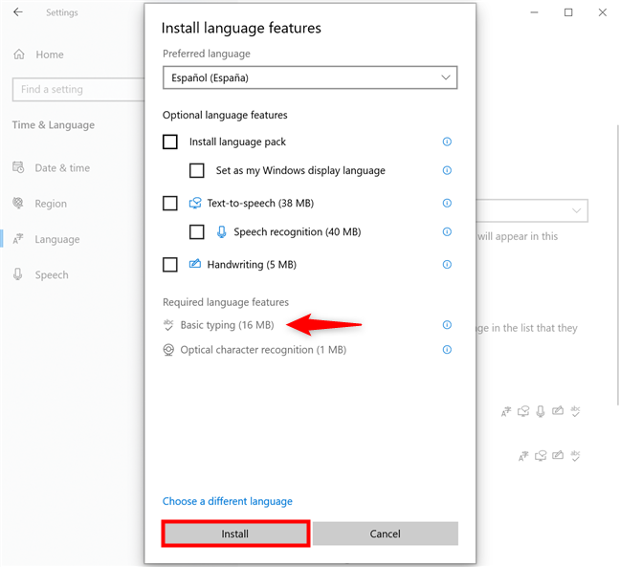Open Speech settings page
620x567 pixels.
point(52,274)
